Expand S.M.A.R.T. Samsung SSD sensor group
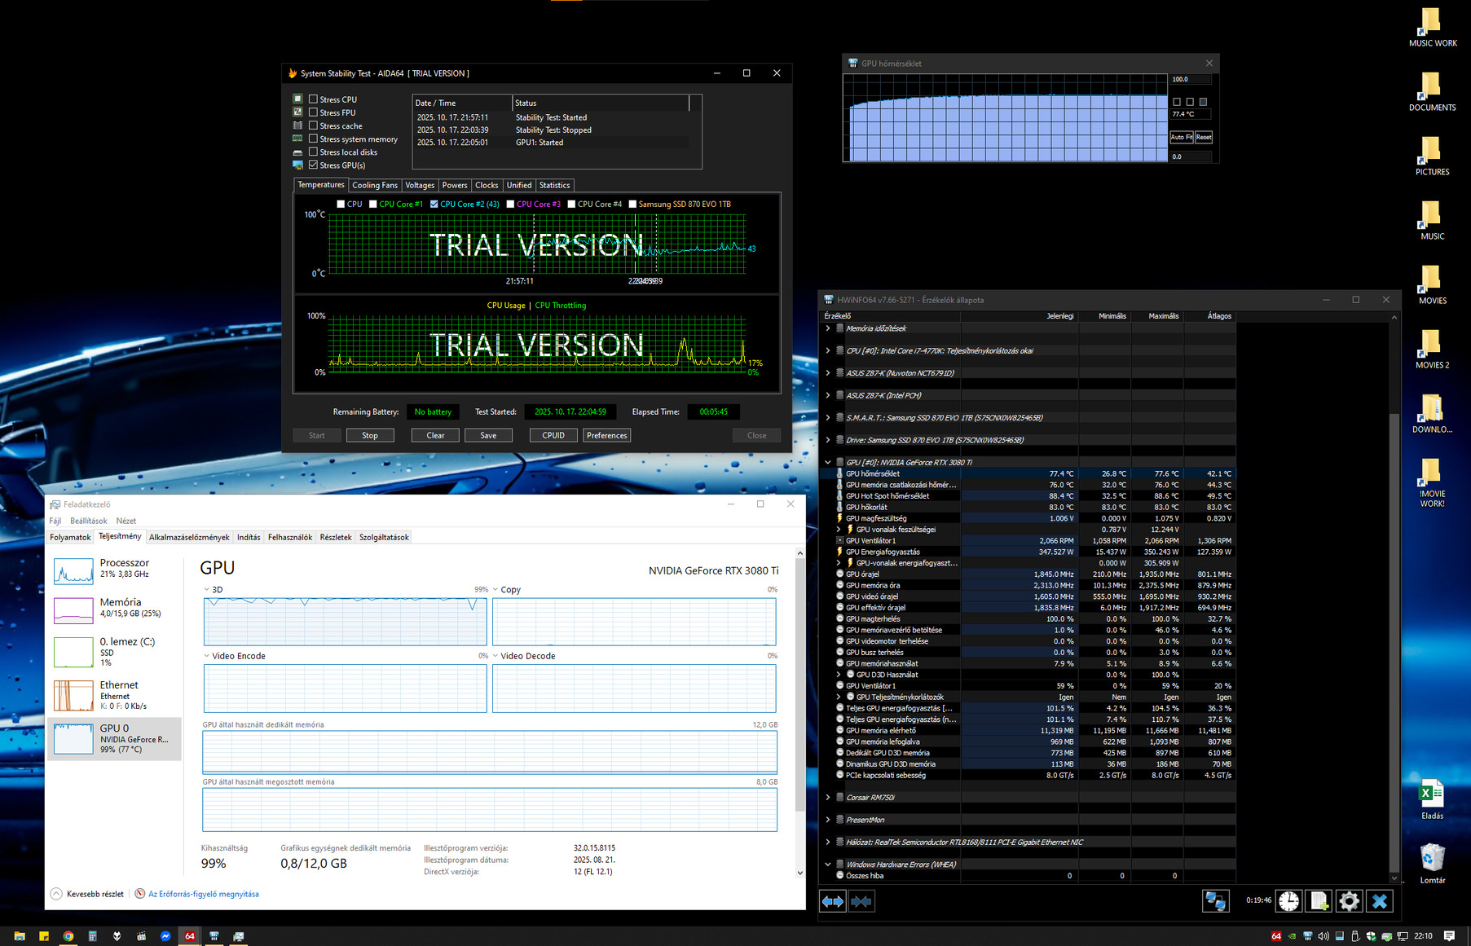Image resolution: width=1471 pixels, height=946 pixels. [x=828, y=418]
